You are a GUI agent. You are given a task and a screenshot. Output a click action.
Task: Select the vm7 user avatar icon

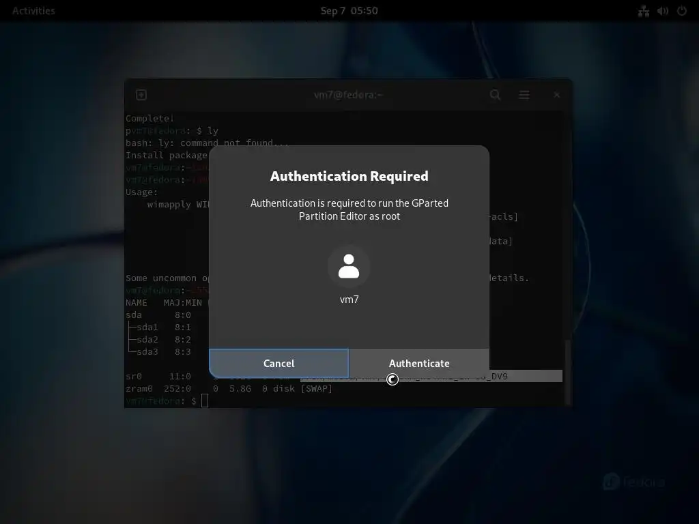click(349, 267)
